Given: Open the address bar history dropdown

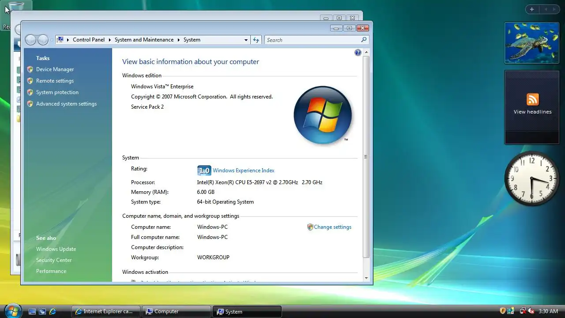Looking at the screenshot, I should point(246,40).
